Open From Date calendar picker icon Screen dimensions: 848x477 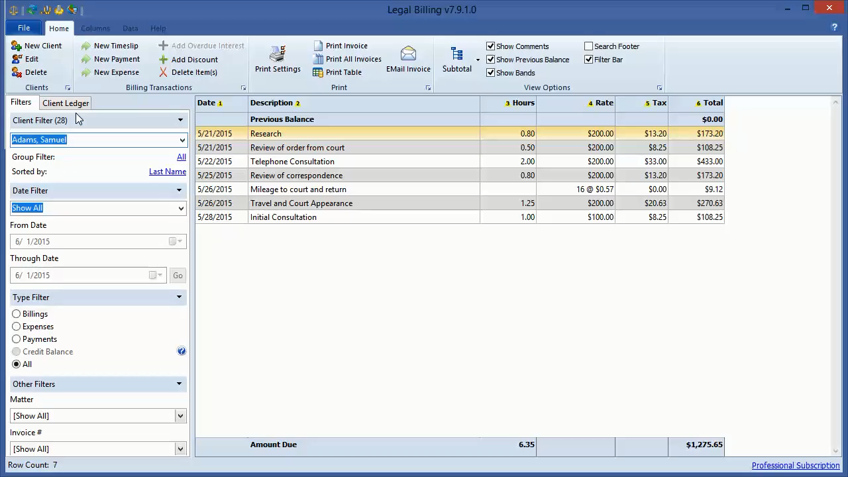[x=176, y=241]
